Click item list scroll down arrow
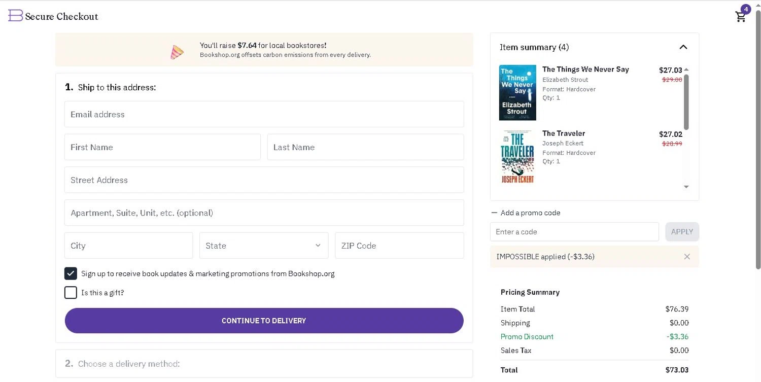761x382 pixels. (x=686, y=187)
